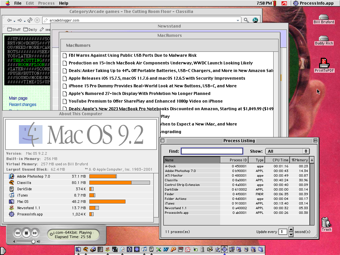Sort processes by Name column
340x255 pixels.
click(192, 160)
